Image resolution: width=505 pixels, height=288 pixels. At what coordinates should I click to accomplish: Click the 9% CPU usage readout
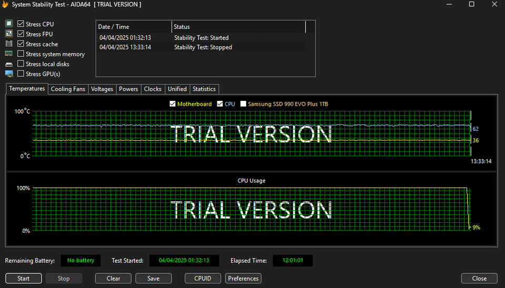click(x=477, y=228)
